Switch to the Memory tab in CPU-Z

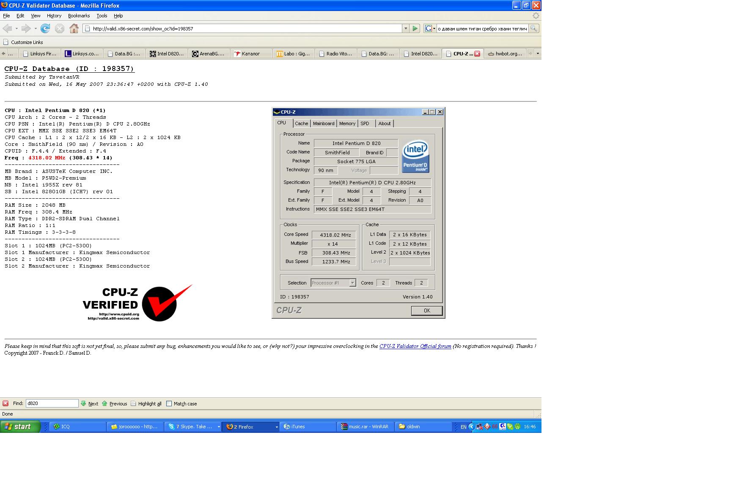347,123
